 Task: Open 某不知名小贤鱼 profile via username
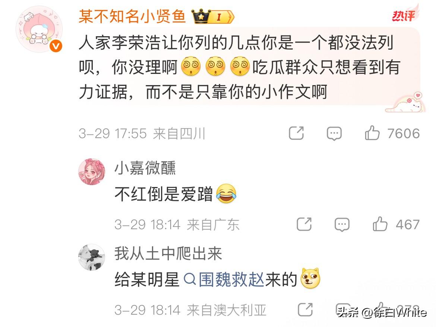(x=132, y=16)
